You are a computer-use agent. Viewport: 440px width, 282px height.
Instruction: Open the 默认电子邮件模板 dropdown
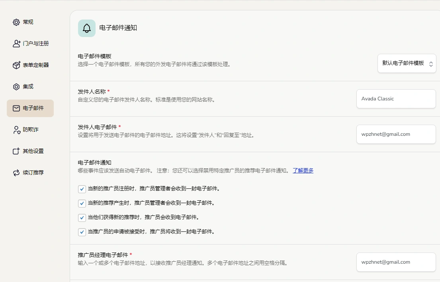tap(407, 63)
